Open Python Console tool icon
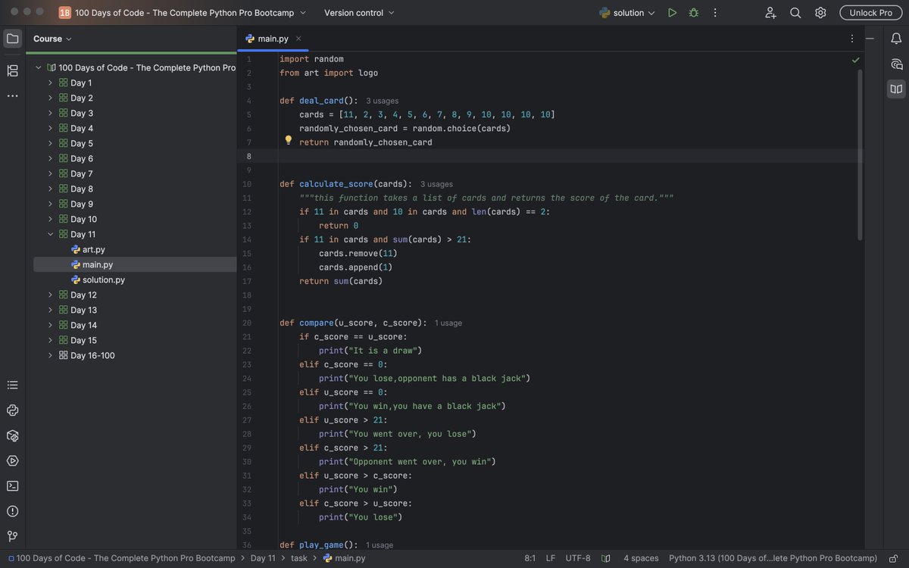 click(x=12, y=410)
